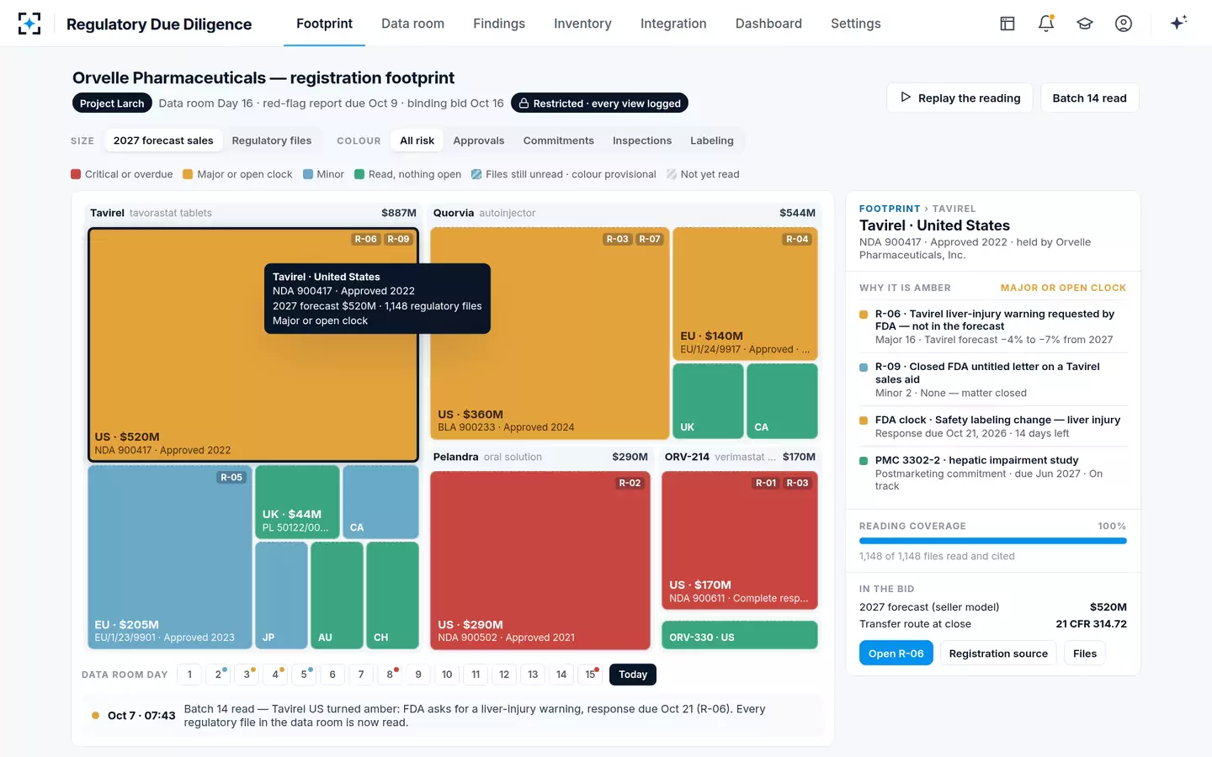The width and height of the screenshot is (1212, 757).
Task: Size by 2027 forecast sales
Action: [163, 140]
